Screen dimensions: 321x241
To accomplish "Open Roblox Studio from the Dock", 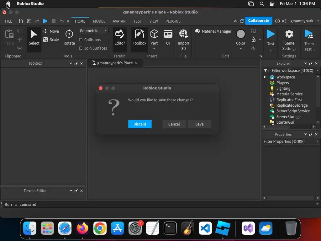I will point(223,228).
